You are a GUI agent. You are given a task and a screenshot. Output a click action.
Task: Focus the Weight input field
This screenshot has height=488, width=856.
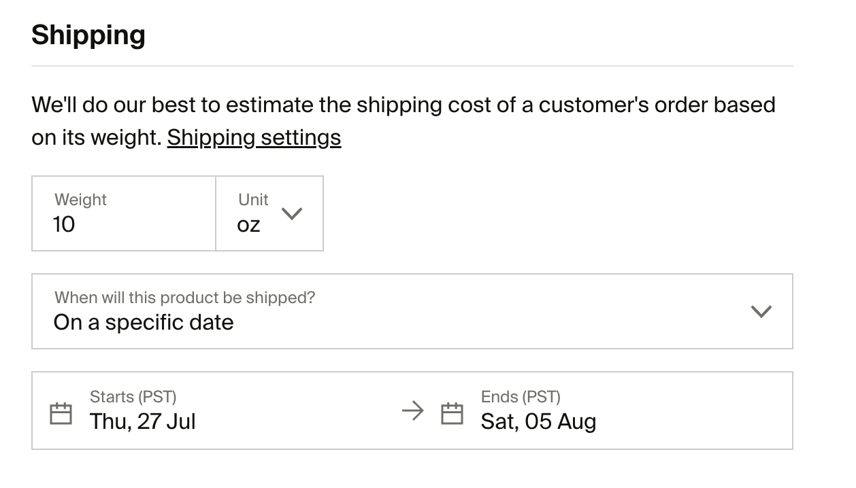(x=124, y=213)
